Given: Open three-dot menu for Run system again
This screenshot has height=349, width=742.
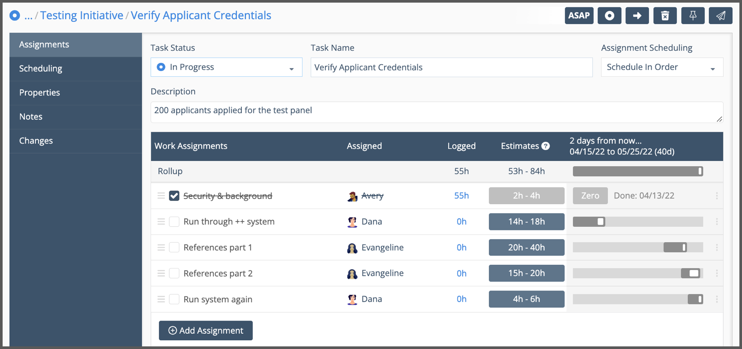Looking at the screenshot, I should click(717, 299).
